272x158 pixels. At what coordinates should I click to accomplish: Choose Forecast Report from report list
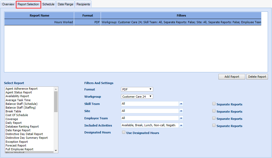[16, 146]
